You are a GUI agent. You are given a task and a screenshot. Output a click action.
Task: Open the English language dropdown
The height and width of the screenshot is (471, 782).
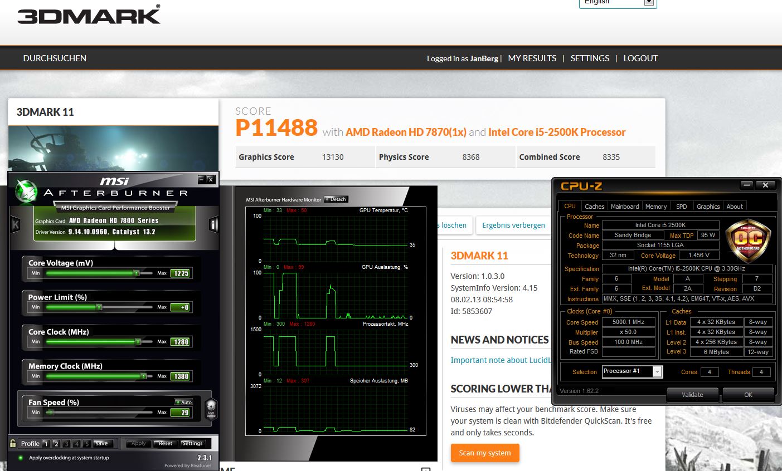(618, 3)
